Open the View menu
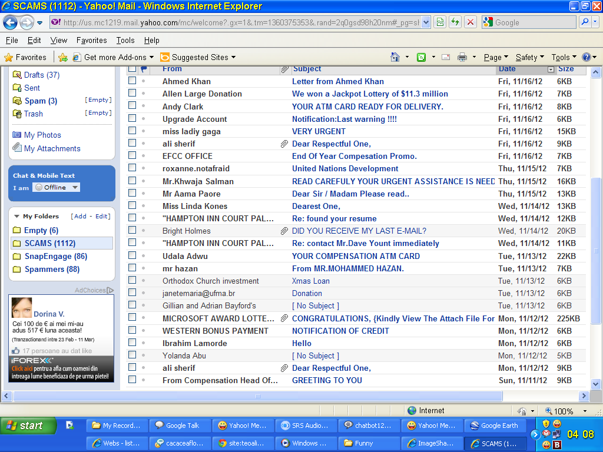603x452 pixels. 59,41
